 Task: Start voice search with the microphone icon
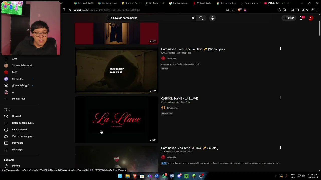(212, 18)
